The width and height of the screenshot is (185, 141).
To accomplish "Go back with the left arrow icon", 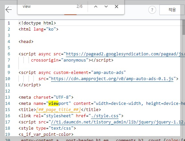I will 9,9.
